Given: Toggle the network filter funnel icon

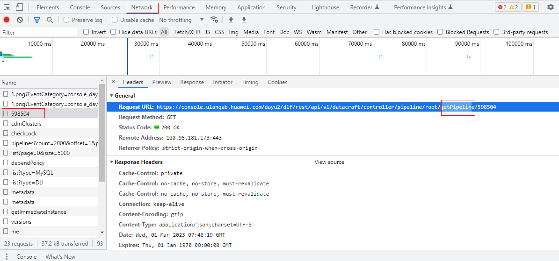Looking at the screenshot, I should coord(37,20).
